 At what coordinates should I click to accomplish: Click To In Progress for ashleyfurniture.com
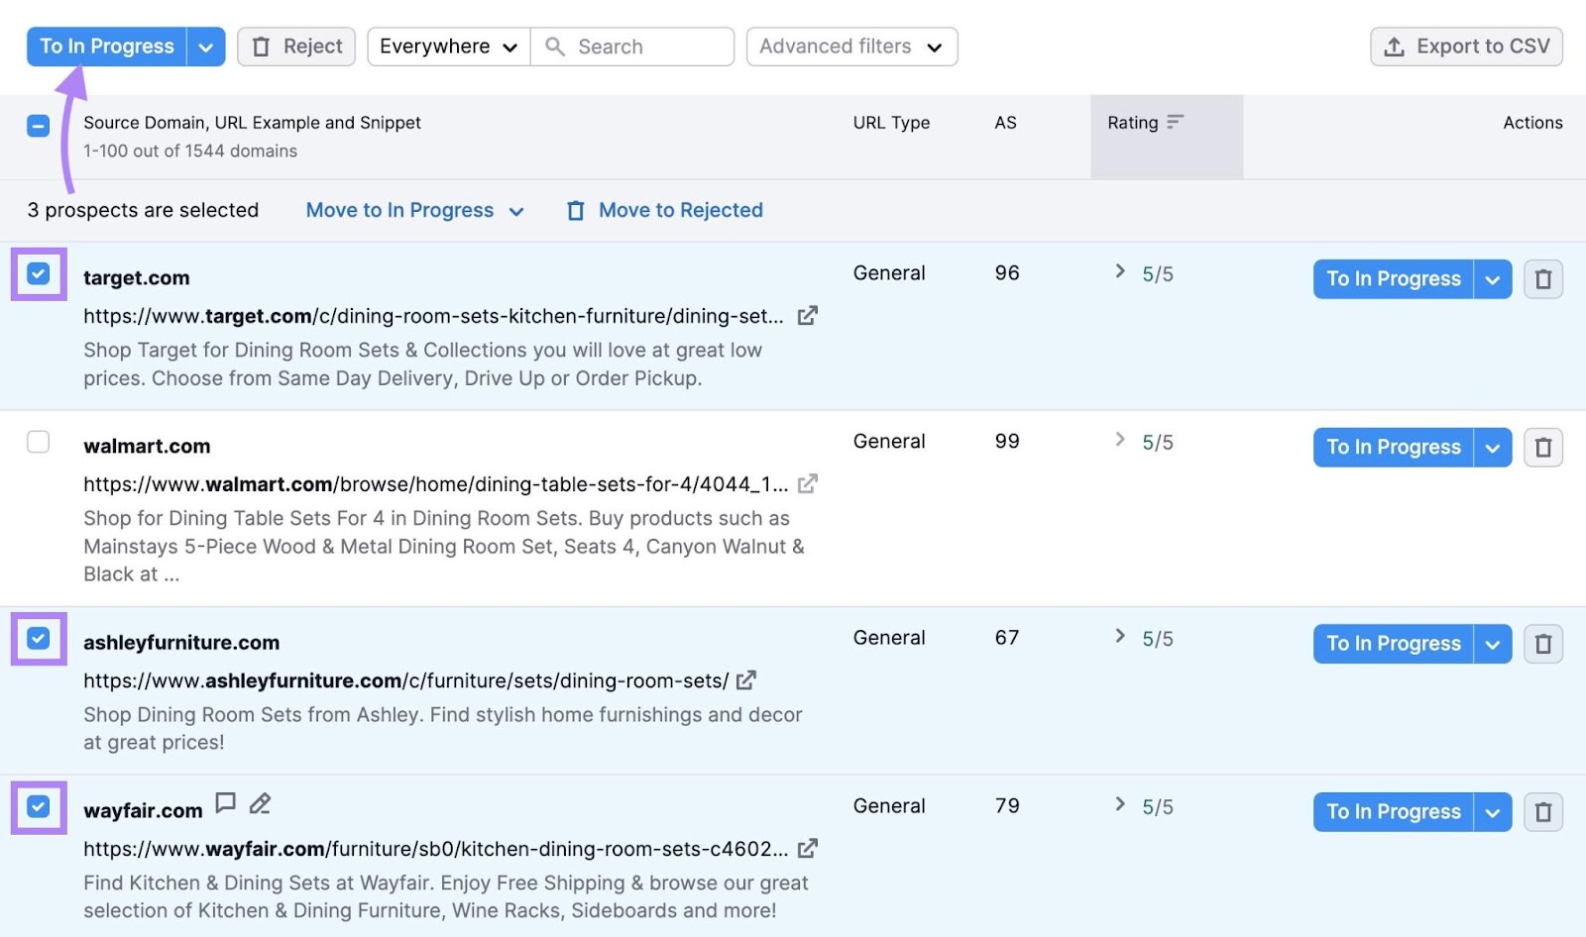pyautogui.click(x=1392, y=643)
